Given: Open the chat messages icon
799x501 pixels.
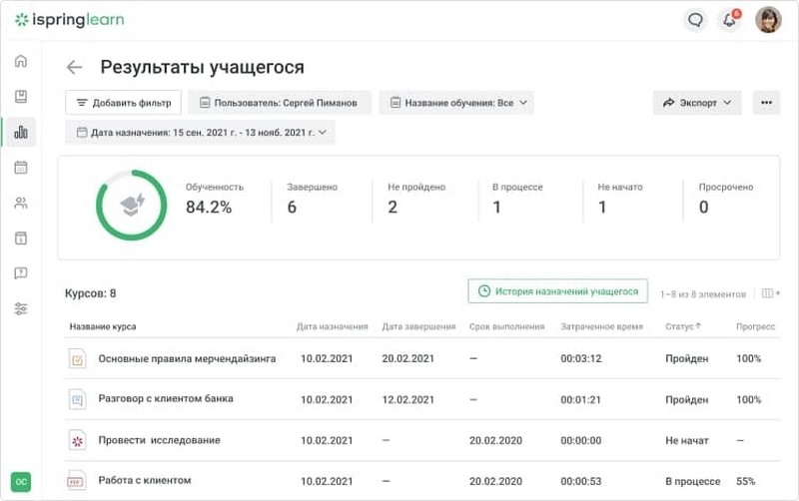Looking at the screenshot, I should tap(695, 20).
